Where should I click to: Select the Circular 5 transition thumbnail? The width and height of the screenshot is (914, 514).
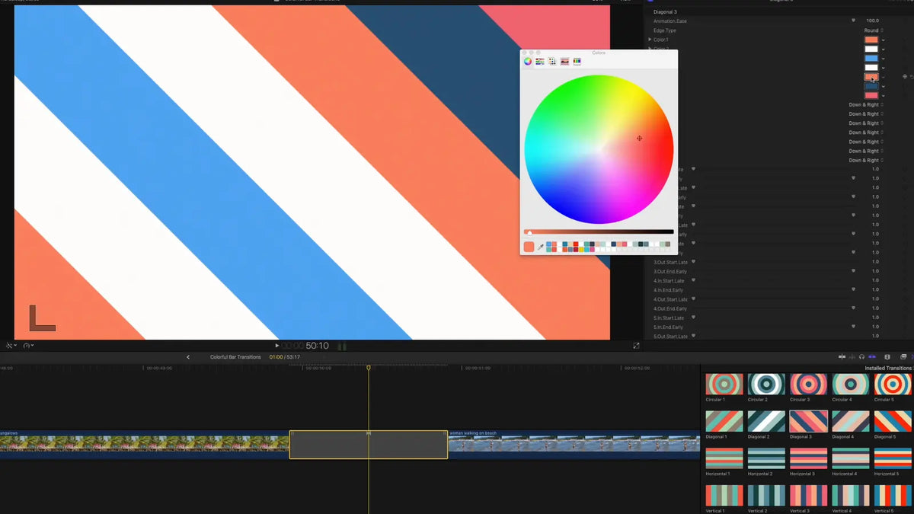click(x=893, y=384)
